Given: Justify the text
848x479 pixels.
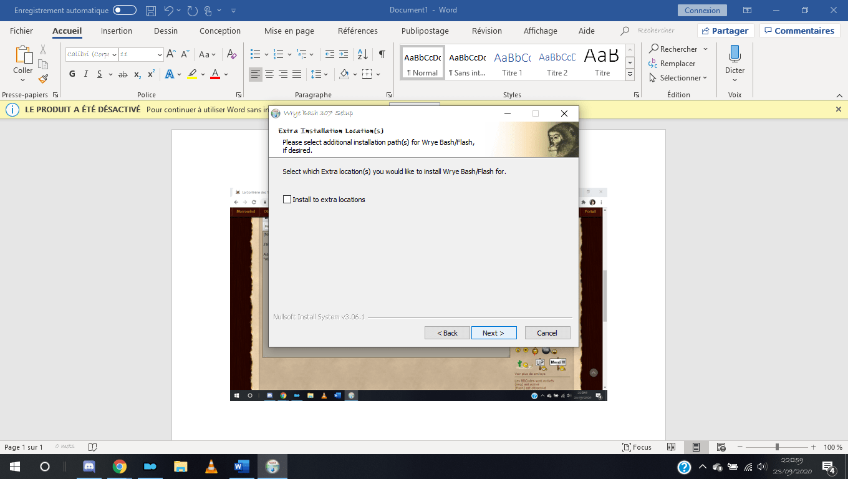Looking at the screenshot, I should coord(297,74).
